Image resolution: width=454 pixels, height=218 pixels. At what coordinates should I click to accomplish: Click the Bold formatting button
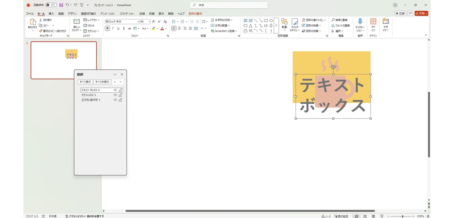click(107, 28)
